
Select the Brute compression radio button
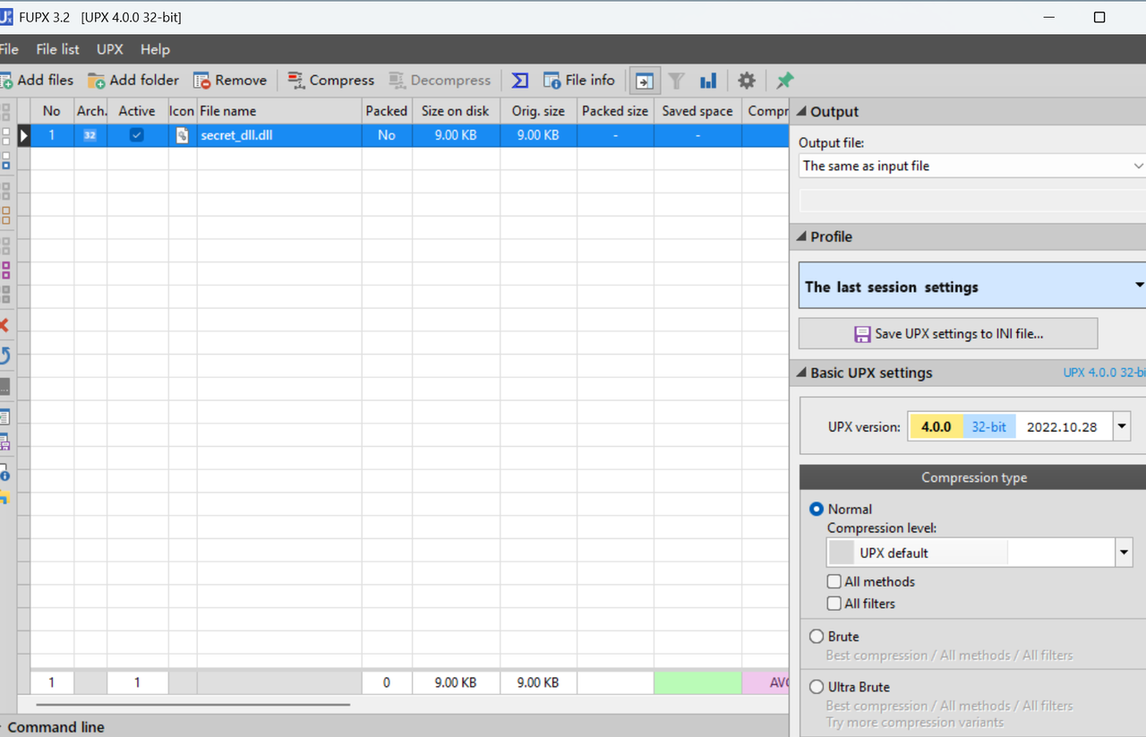tap(817, 637)
